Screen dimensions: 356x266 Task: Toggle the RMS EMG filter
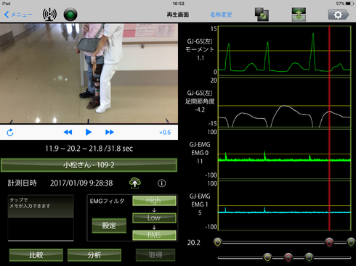pos(154,235)
